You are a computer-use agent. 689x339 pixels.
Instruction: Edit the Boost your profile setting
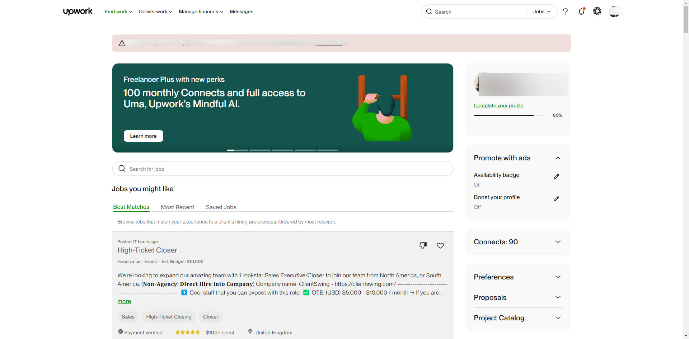pos(557,199)
